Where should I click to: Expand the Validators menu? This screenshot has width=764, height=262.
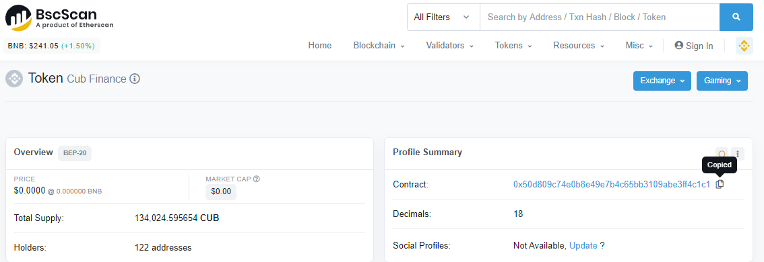click(450, 46)
